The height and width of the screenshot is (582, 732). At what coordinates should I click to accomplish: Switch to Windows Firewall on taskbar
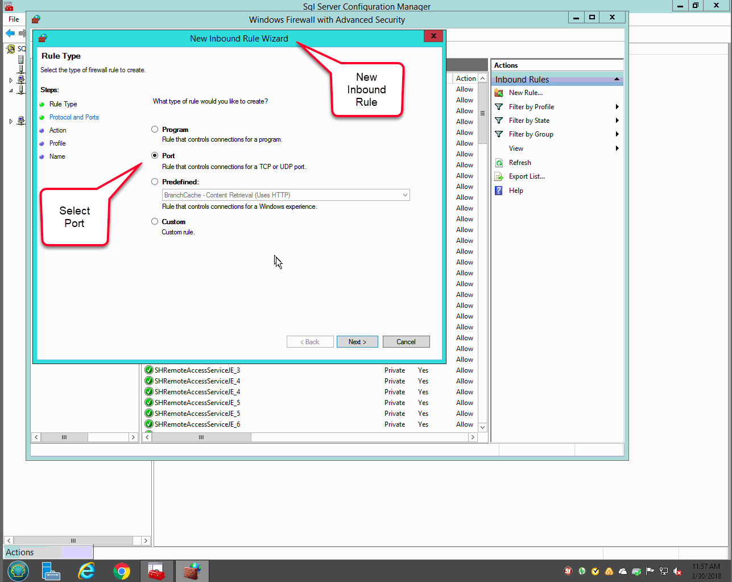point(192,571)
